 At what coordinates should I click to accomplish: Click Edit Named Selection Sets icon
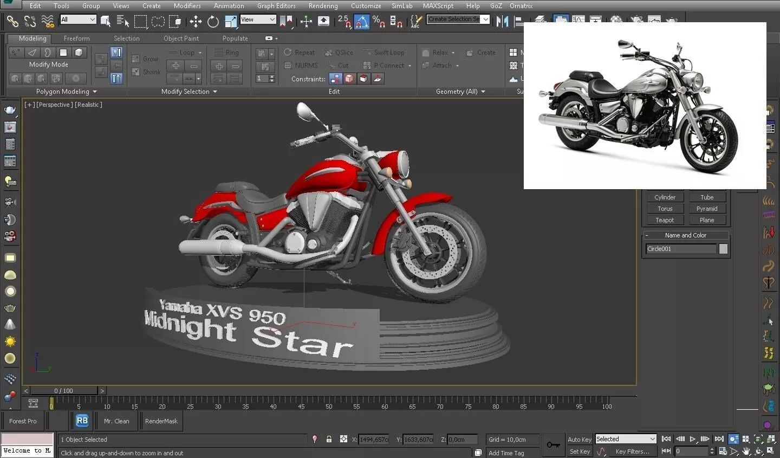click(415, 21)
